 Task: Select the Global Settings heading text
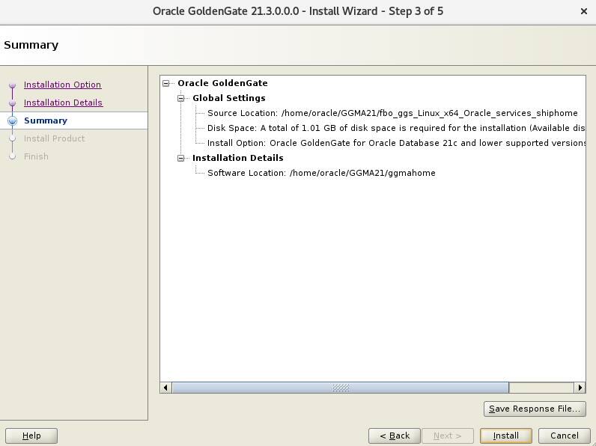coord(229,98)
